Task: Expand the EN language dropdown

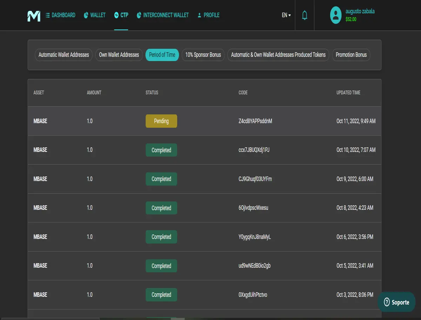Action: point(286,15)
